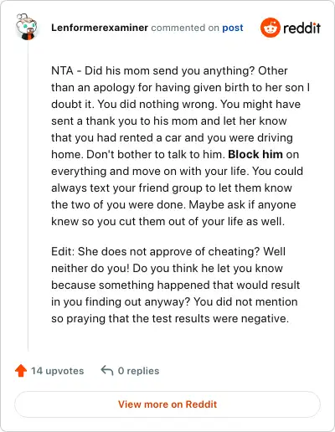This screenshot has height=432, width=335.
Task: Click the "14 upvotes" count label
Action: 57,371
